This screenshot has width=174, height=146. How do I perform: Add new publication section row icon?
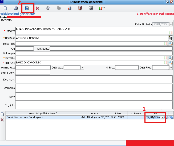point(2,114)
